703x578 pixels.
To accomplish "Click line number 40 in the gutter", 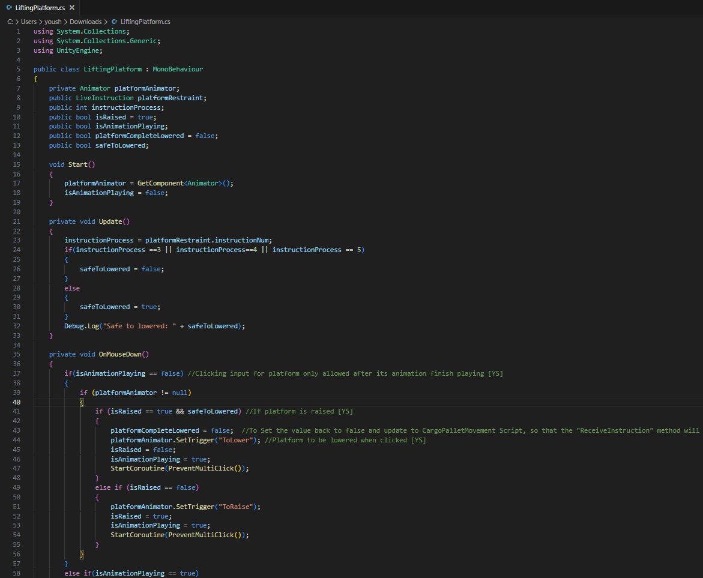I will click(17, 402).
